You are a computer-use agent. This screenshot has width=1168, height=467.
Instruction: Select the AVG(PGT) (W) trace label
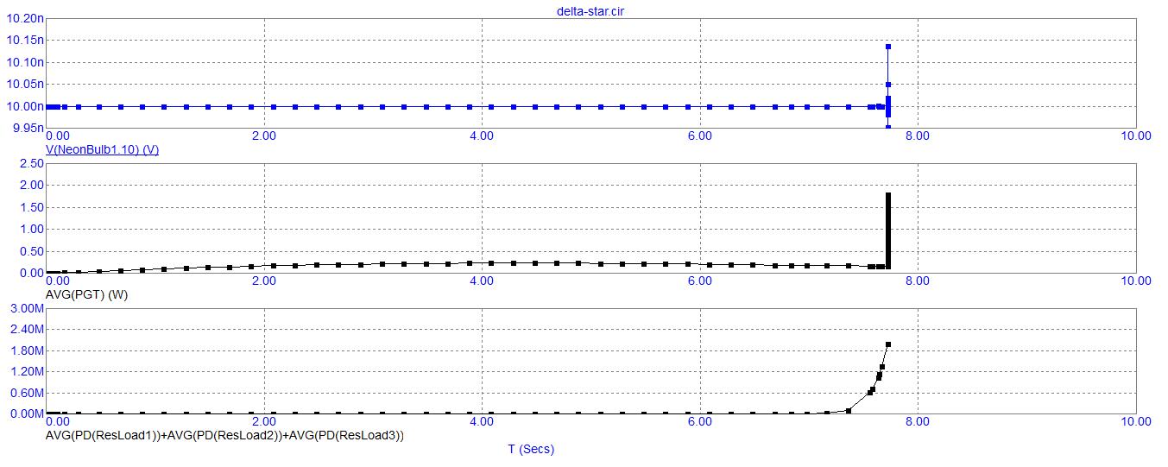coord(92,294)
